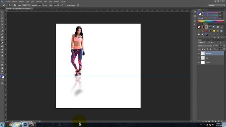Toggle lock all padlock icon
The height and width of the screenshot is (127, 226).
point(210,49)
